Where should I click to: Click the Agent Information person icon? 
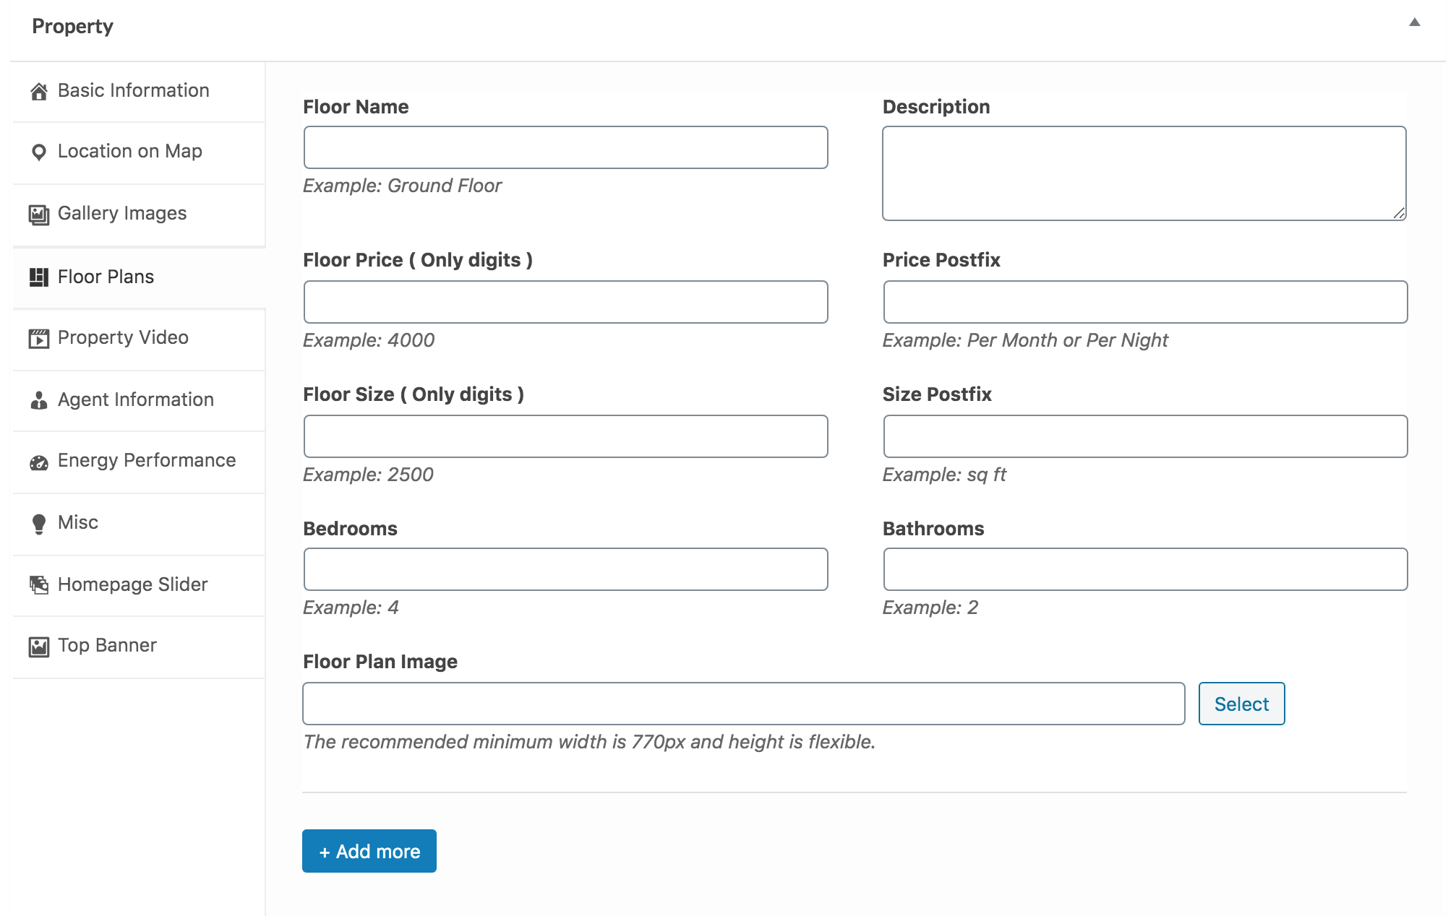39,400
